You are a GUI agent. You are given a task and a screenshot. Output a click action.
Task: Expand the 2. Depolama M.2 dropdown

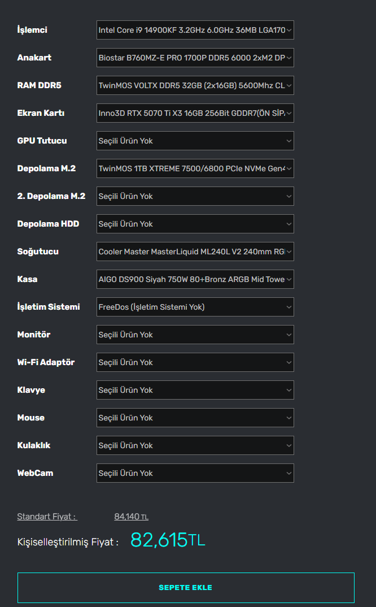coord(195,196)
